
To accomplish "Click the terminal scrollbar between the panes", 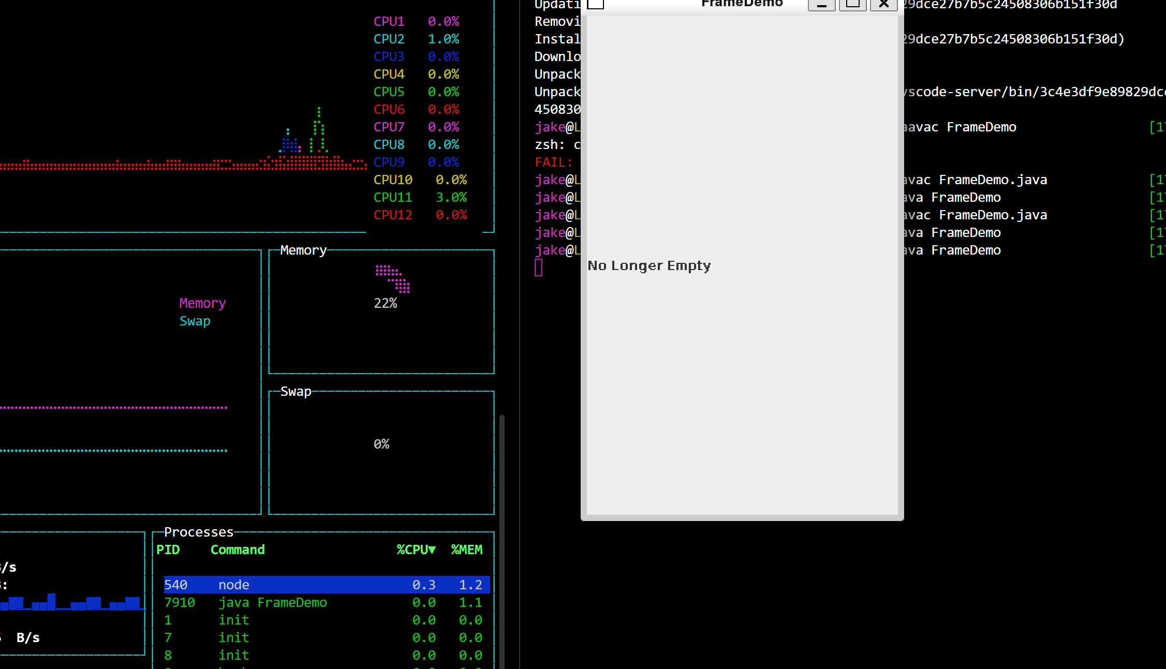I will [502, 541].
